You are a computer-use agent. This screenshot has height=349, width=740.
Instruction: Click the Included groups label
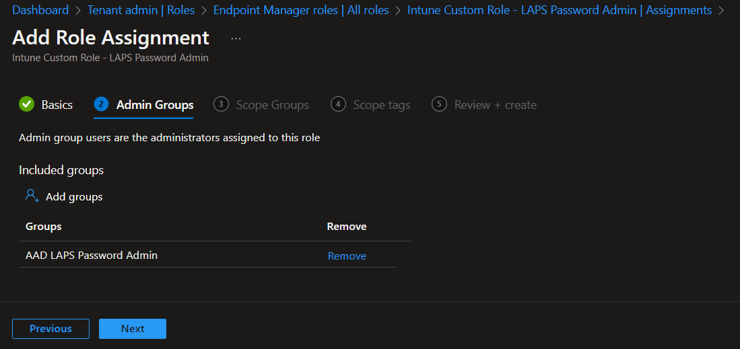(x=61, y=170)
